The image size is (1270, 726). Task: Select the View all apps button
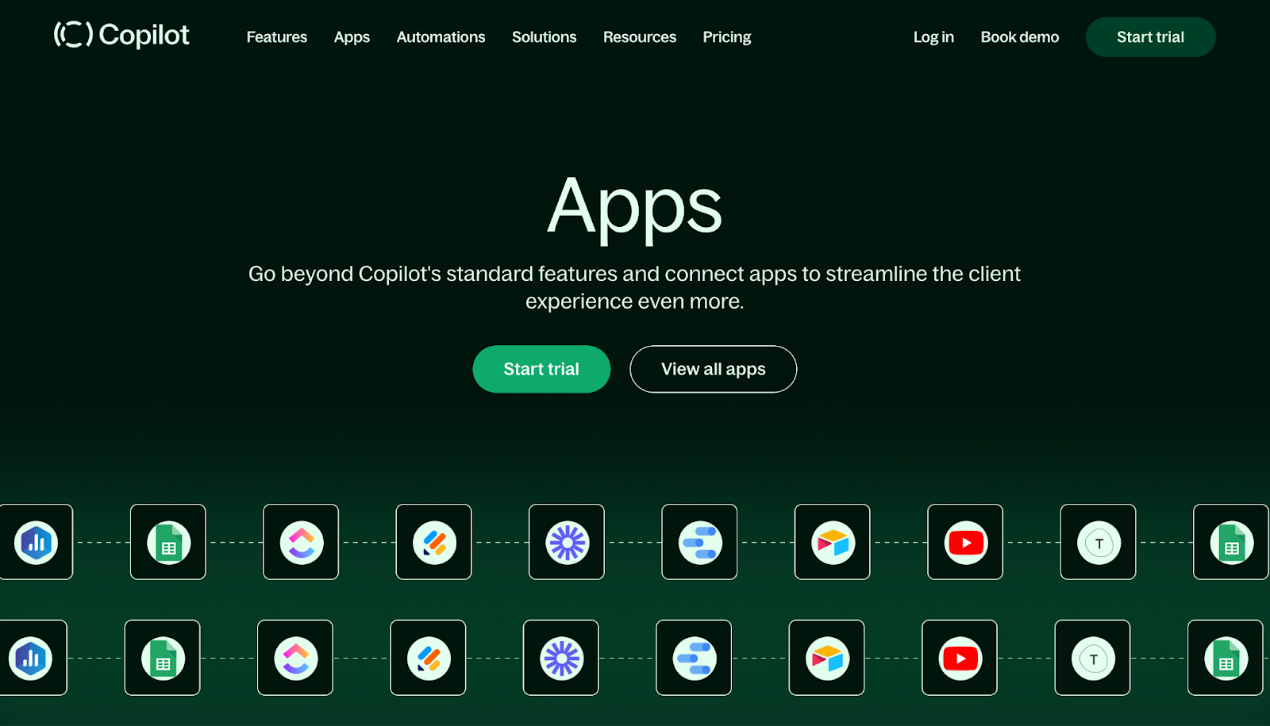click(x=714, y=369)
